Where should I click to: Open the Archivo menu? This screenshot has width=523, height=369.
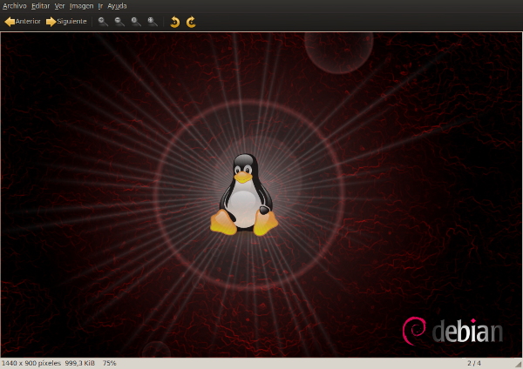[x=14, y=6]
